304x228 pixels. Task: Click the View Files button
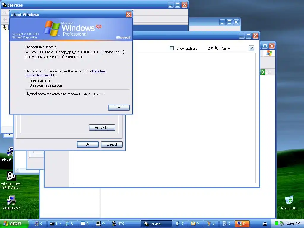[x=102, y=128]
